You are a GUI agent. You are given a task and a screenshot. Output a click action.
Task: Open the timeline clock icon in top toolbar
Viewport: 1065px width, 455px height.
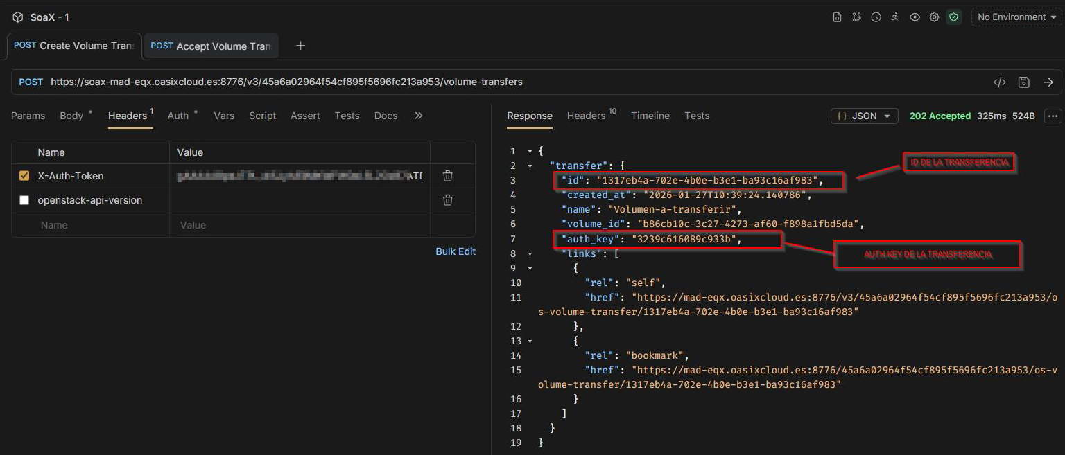876,17
